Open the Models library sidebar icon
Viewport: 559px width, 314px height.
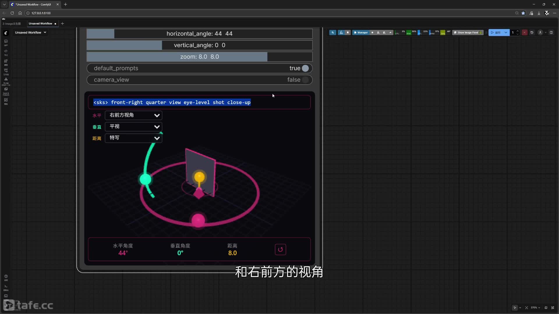(6, 62)
